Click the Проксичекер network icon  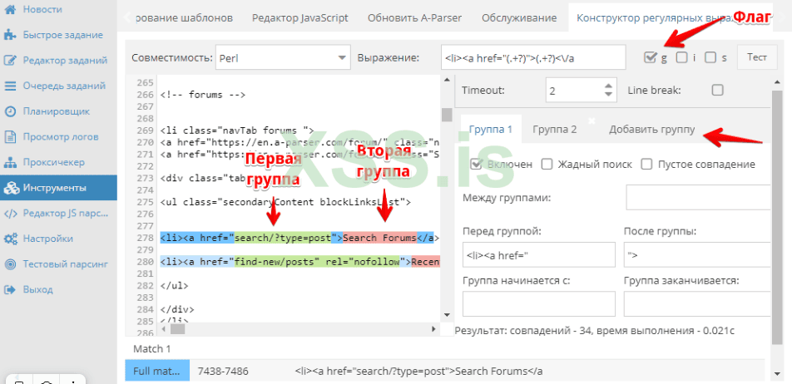pyautogui.click(x=10, y=162)
